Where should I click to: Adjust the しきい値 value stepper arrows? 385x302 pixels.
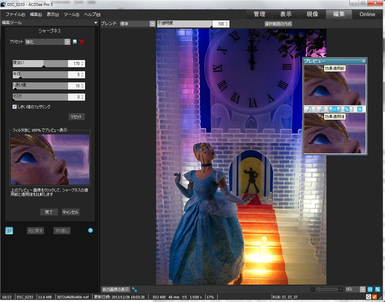[x=82, y=86]
